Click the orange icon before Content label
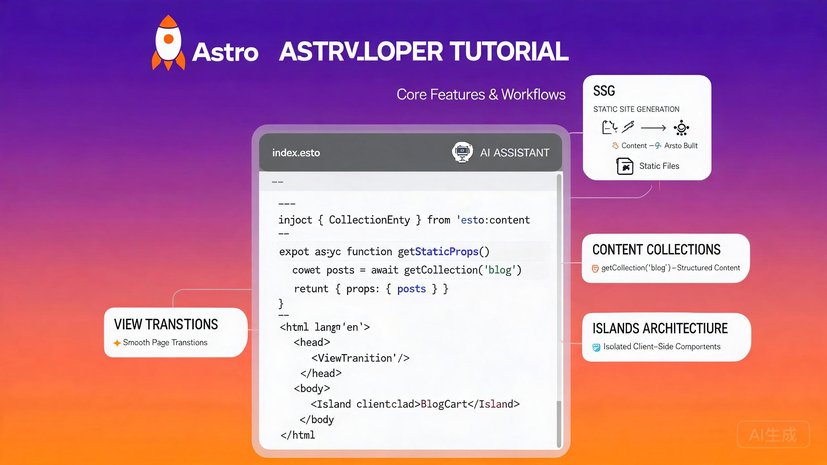 tap(615, 146)
